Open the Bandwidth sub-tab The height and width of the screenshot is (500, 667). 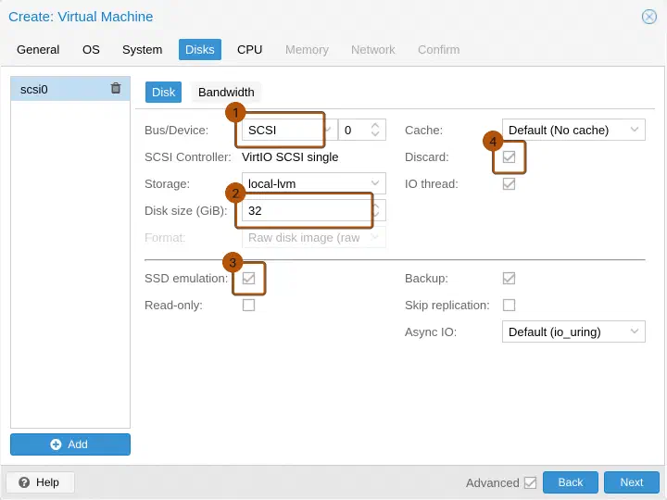[226, 93]
